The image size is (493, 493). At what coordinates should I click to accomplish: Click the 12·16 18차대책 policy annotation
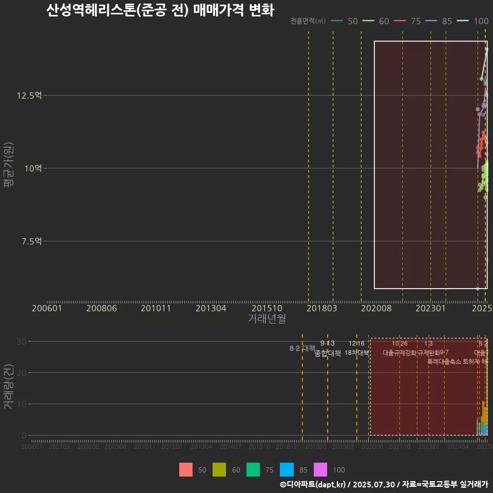click(x=356, y=348)
